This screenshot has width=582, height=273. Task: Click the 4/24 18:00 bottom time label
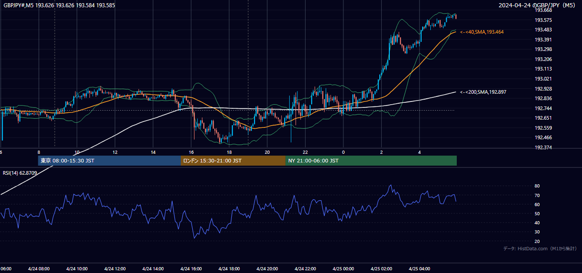(230, 268)
